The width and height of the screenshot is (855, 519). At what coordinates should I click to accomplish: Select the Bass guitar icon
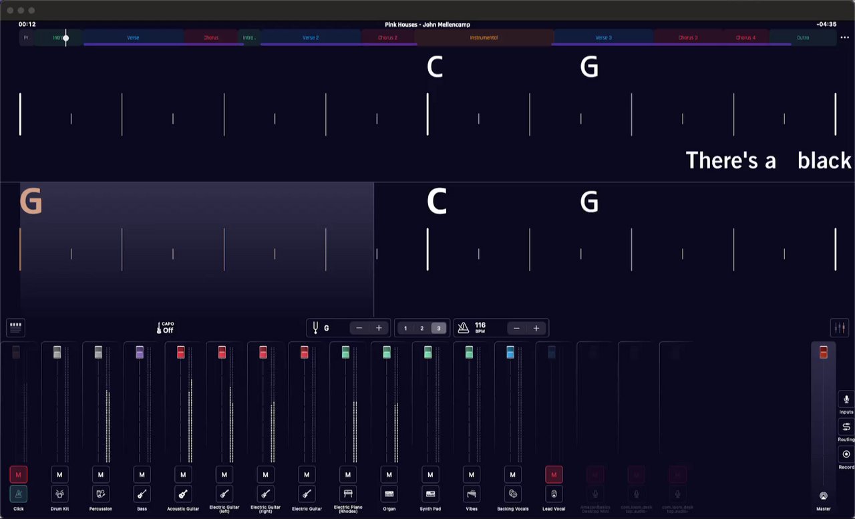point(142,494)
